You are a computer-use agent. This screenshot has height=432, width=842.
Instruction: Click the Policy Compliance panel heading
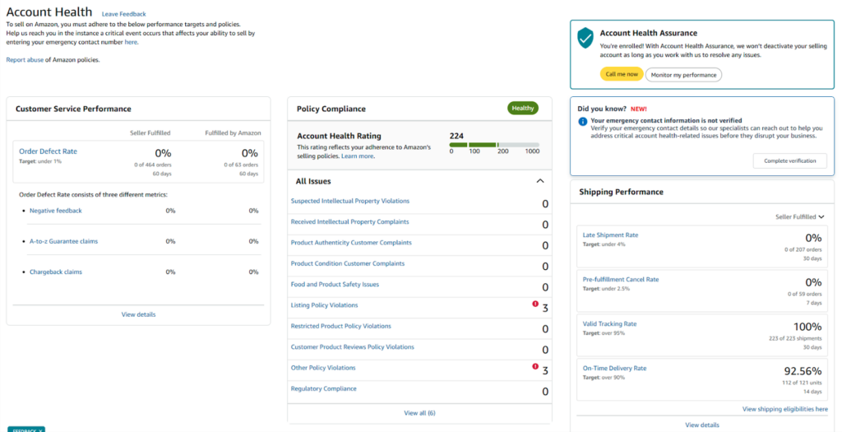(x=331, y=109)
